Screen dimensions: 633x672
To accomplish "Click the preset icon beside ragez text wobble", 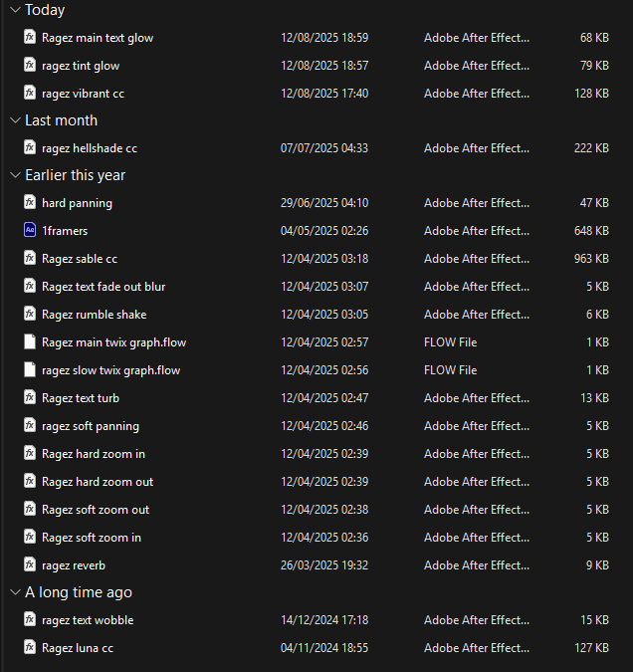I will (30, 619).
